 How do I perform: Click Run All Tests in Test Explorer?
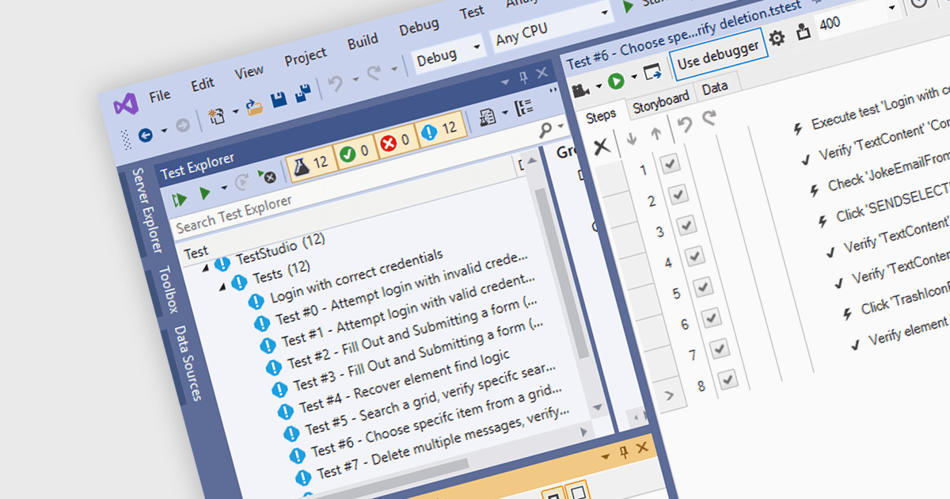click(180, 198)
